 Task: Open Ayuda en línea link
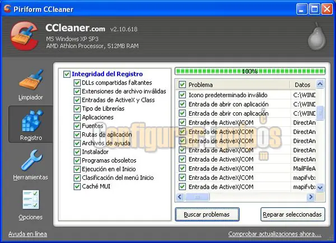27,234
